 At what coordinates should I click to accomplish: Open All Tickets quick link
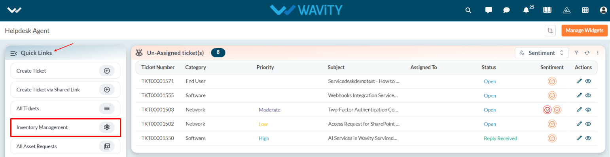(65, 108)
